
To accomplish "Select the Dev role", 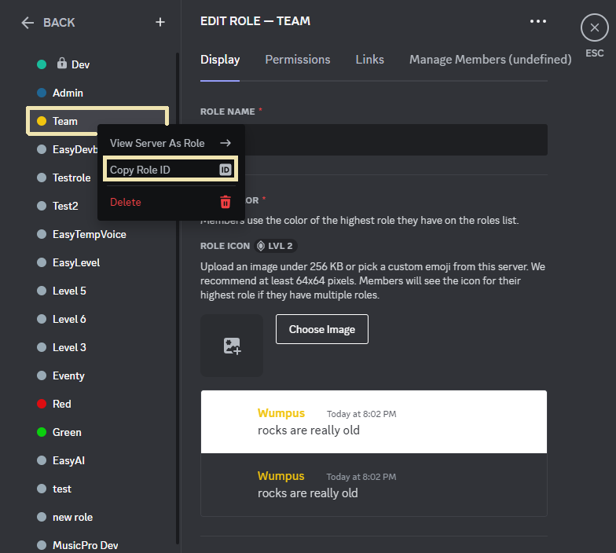I will 97,64.
